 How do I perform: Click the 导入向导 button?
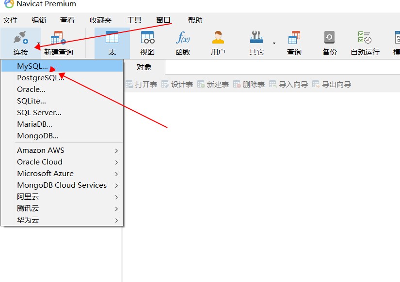[288, 84]
